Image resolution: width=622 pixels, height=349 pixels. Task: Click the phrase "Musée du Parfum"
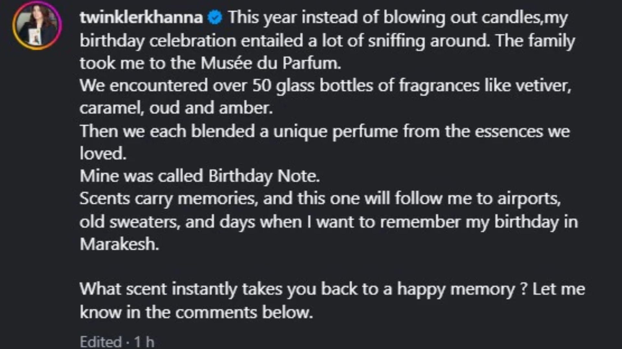(x=270, y=63)
